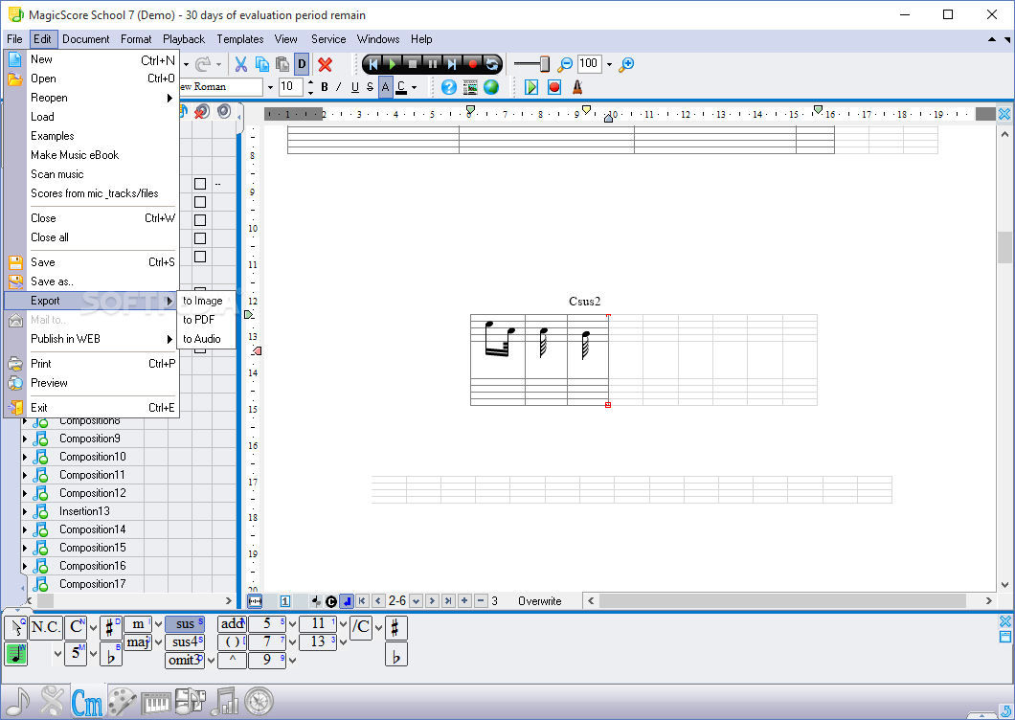
Task: Open the text color C dropdown arrow
Action: click(x=415, y=87)
